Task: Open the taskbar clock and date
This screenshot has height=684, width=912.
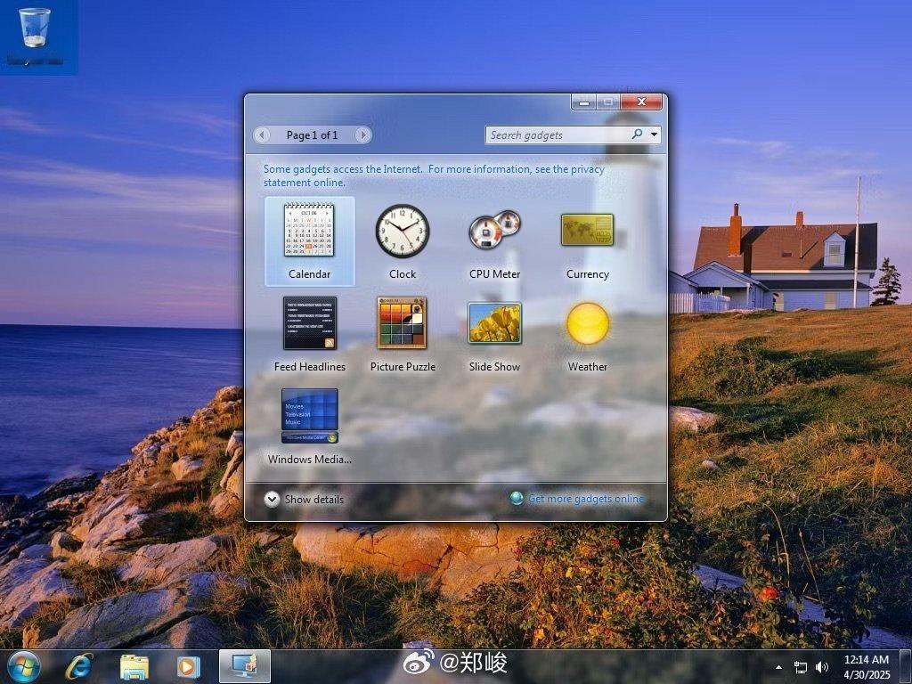Action: tap(866, 667)
